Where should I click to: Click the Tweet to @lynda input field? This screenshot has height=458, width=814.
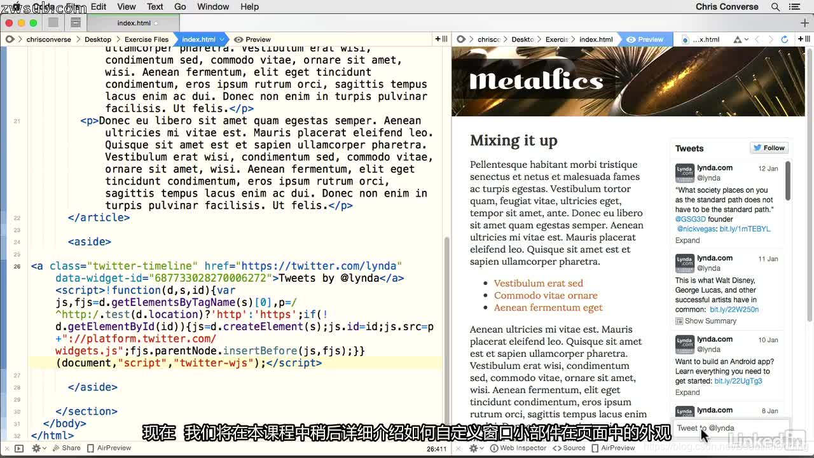click(731, 428)
